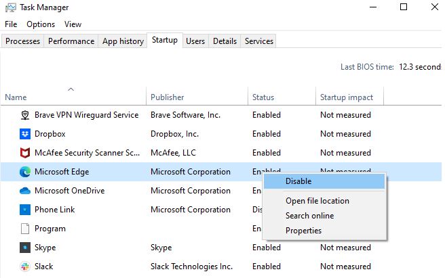The height and width of the screenshot is (278, 445).
Task: Click the Phone Link icon
Action: (25, 210)
